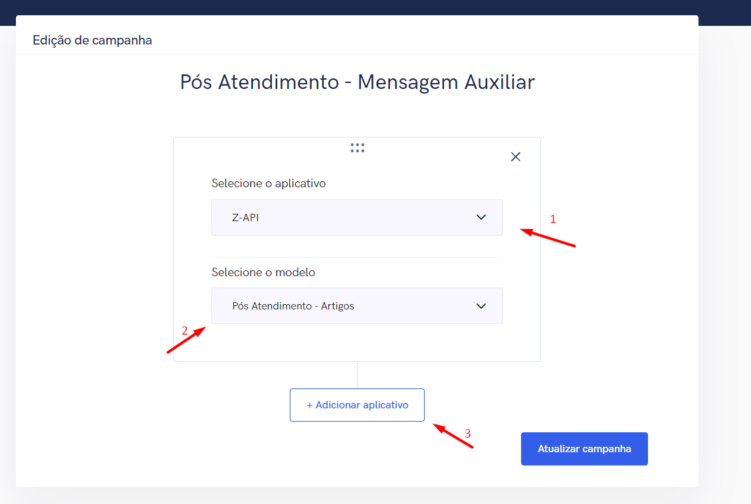Click the connector line above Adicionar aplicativo

[358, 375]
